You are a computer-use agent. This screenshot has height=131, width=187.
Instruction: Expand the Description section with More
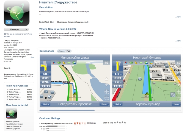pos(178,17)
